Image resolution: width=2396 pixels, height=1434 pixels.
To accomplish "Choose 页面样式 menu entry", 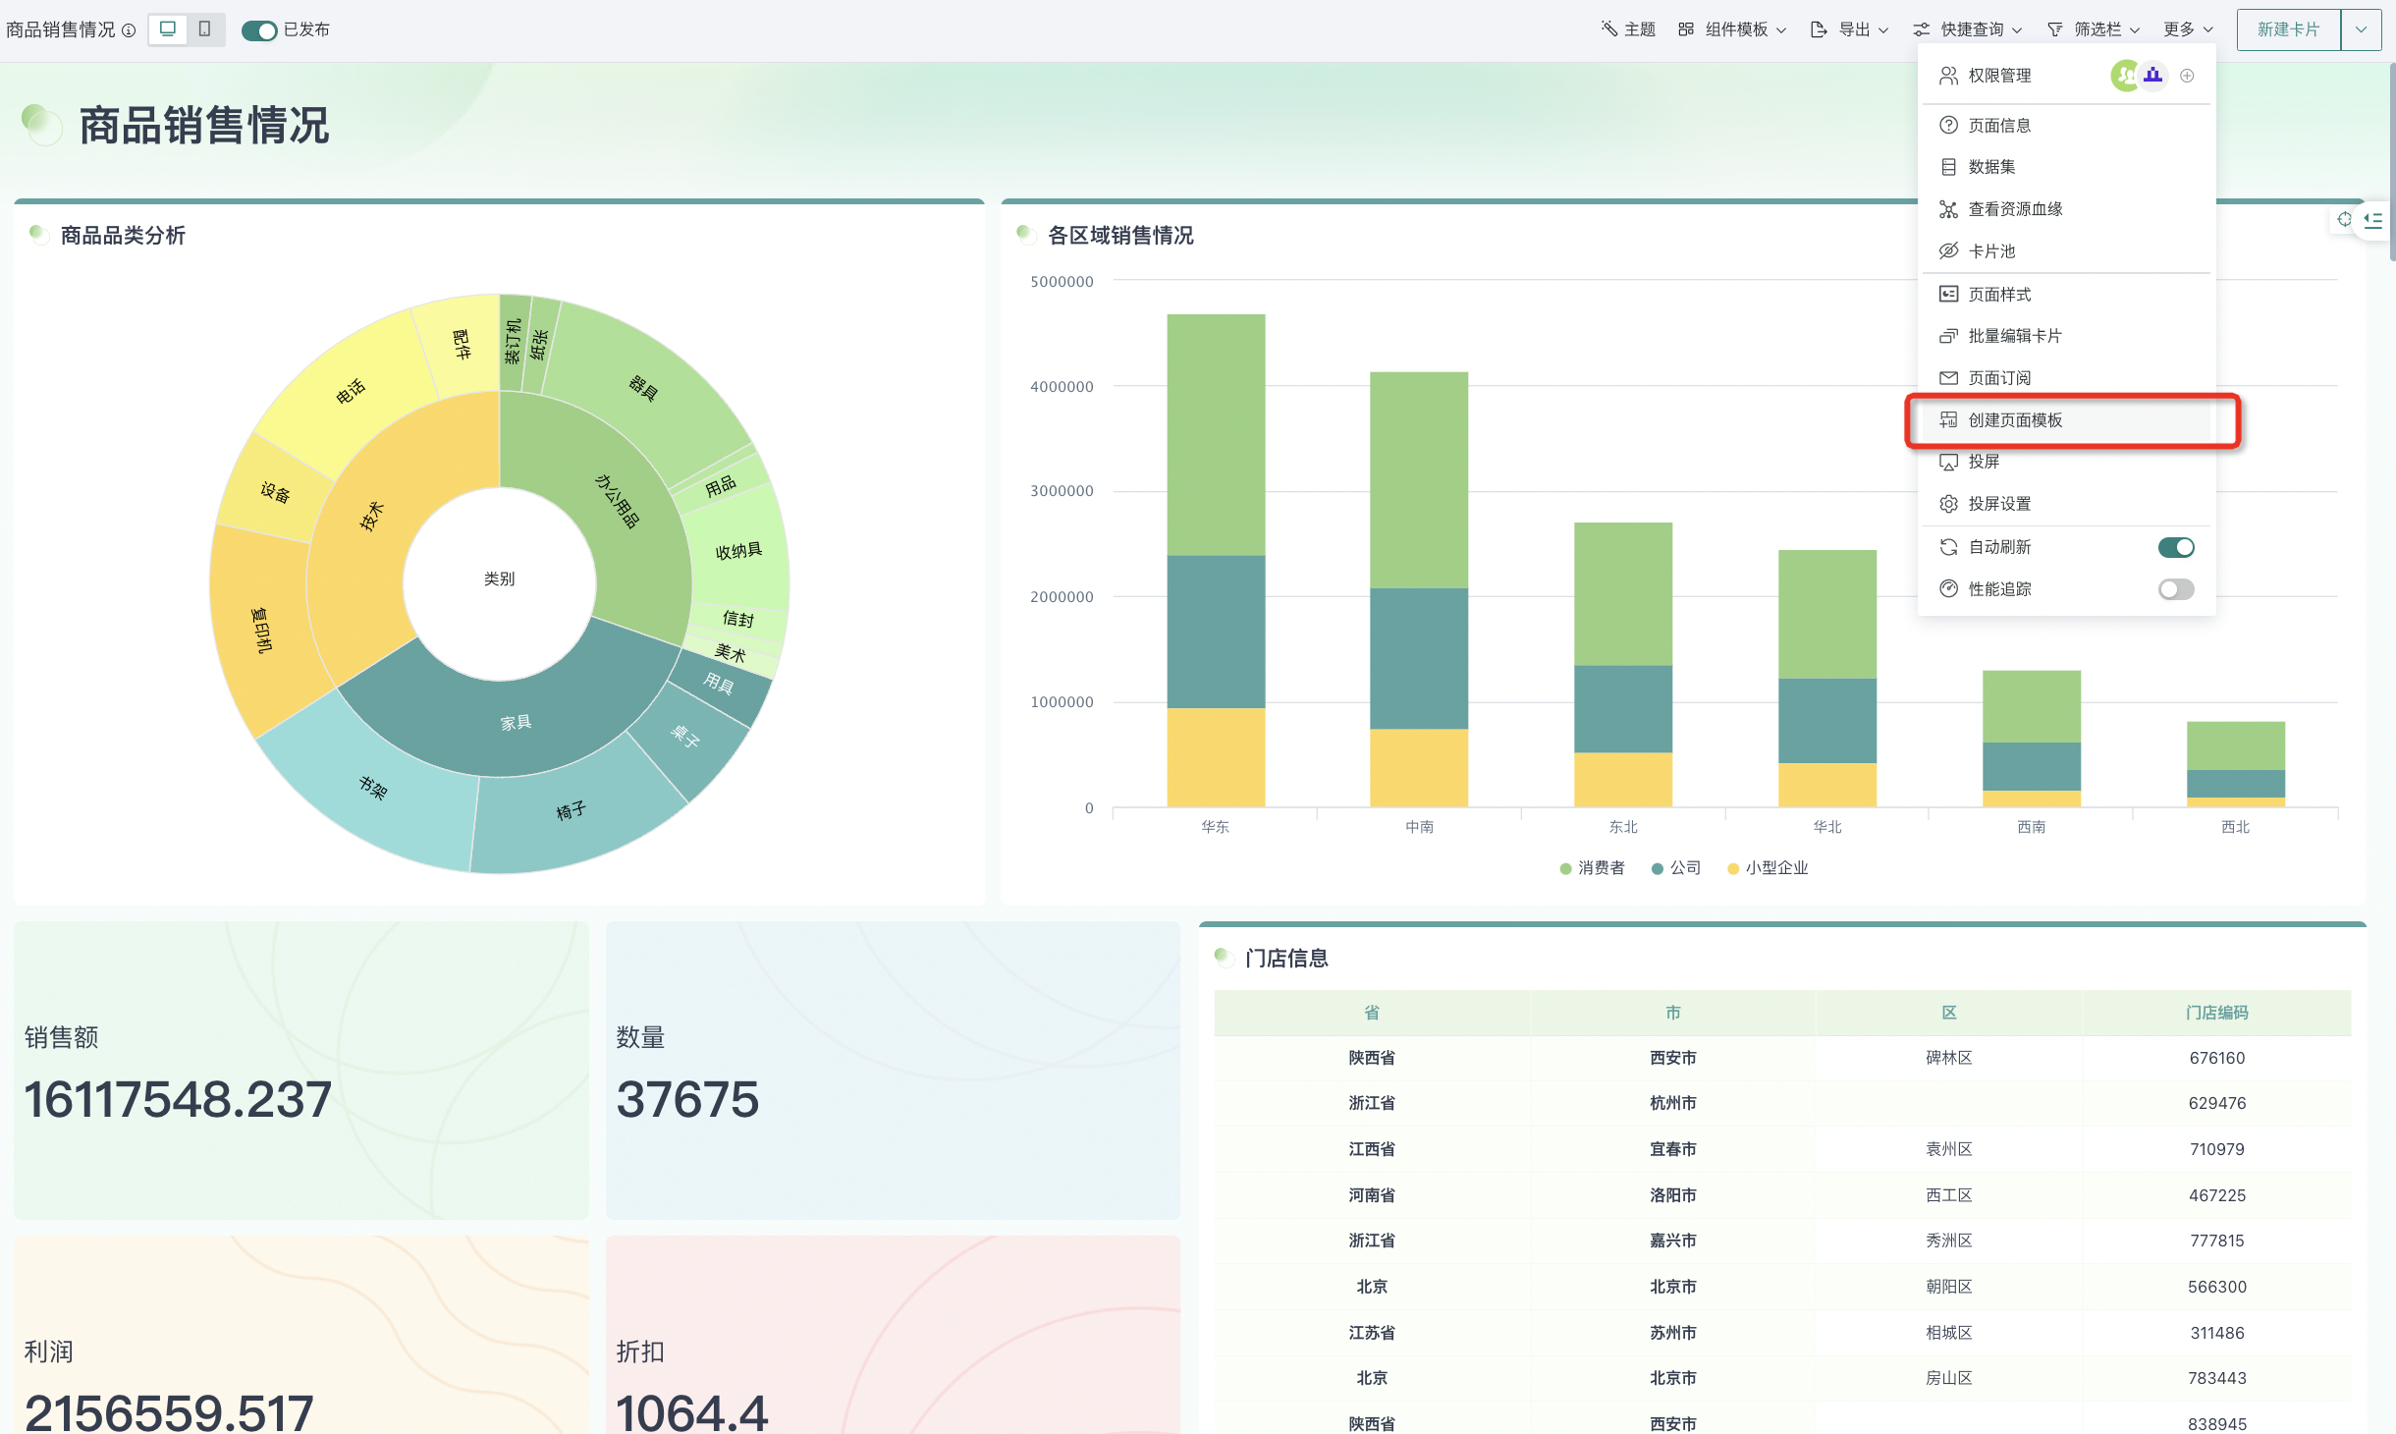I will point(2067,294).
